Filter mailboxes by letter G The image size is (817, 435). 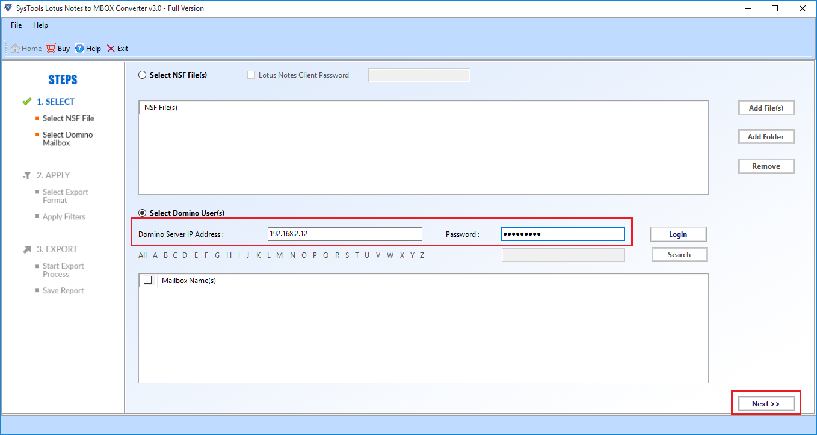[217, 255]
